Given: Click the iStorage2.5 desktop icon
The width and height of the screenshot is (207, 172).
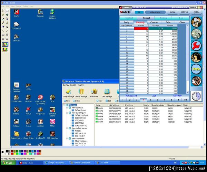Looking at the screenshot, I should point(16,26).
